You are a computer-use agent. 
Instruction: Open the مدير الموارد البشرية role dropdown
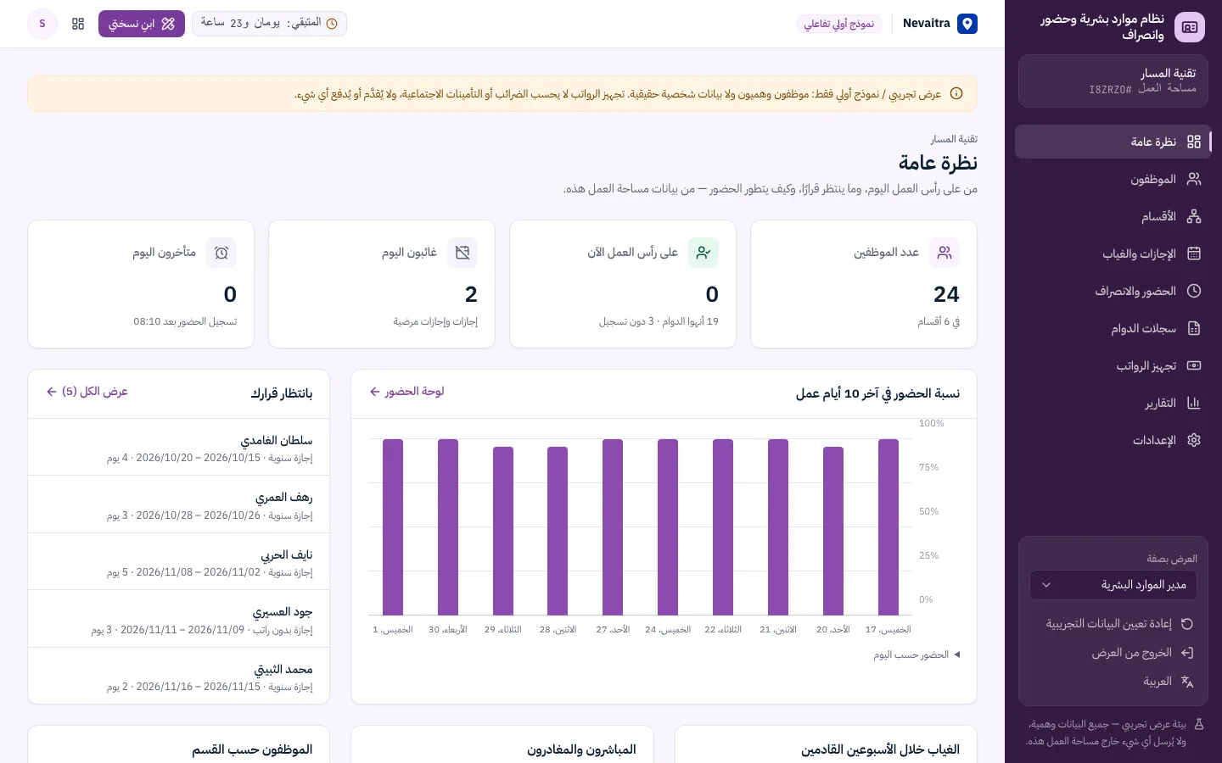[1113, 585]
